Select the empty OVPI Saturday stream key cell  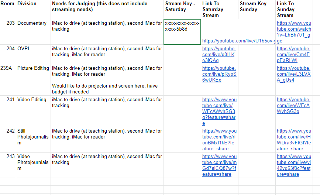pyautogui.click(x=182, y=54)
